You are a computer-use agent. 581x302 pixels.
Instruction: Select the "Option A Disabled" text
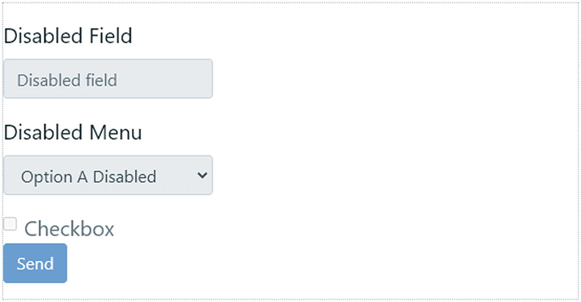point(89,177)
